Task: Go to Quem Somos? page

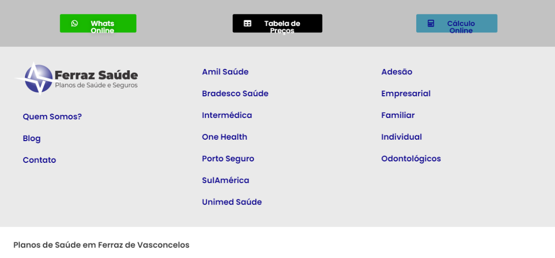Action: pyautogui.click(x=52, y=117)
